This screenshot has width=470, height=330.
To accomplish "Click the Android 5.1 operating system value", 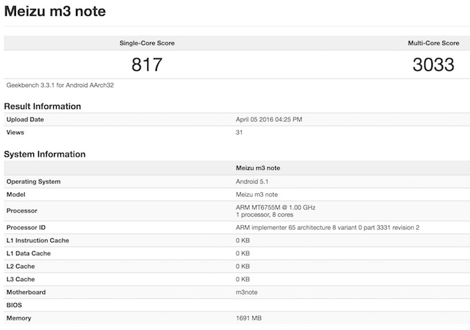I will point(253,182).
